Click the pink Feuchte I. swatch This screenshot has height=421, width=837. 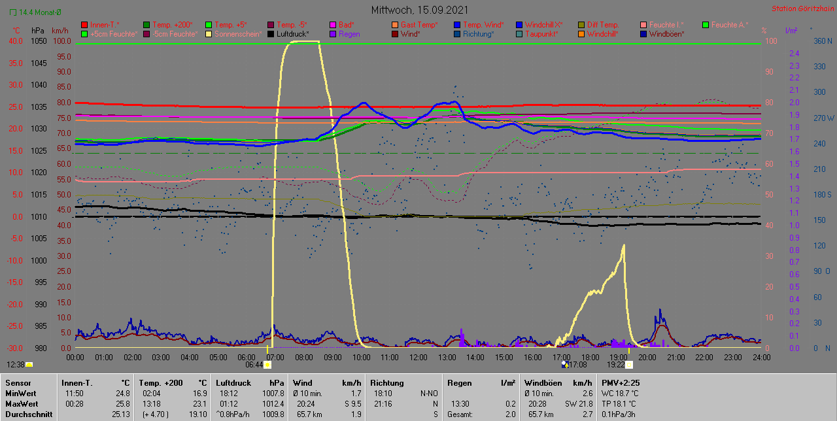[643, 24]
